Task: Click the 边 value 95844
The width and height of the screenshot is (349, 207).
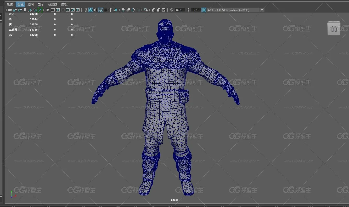Action: click(x=34, y=19)
